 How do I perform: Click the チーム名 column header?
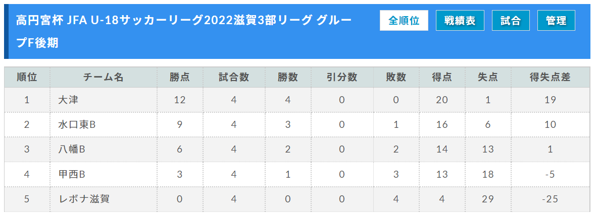click(104, 78)
